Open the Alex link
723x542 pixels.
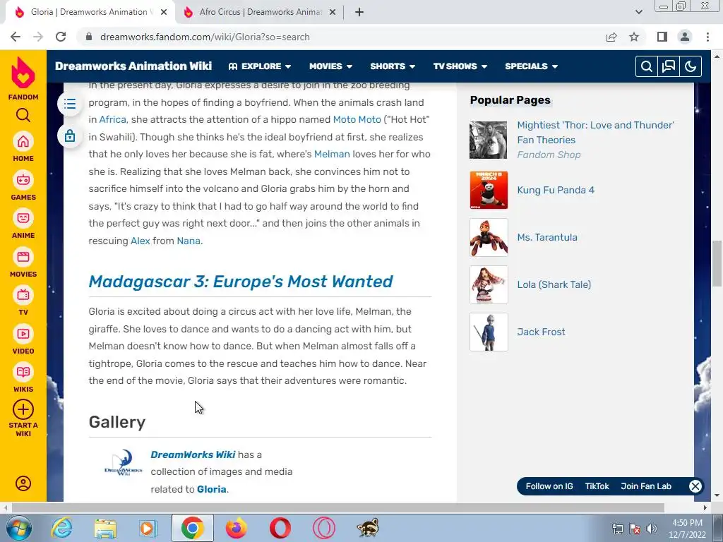click(x=141, y=241)
